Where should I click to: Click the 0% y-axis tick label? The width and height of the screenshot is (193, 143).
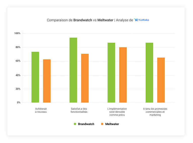19,103
